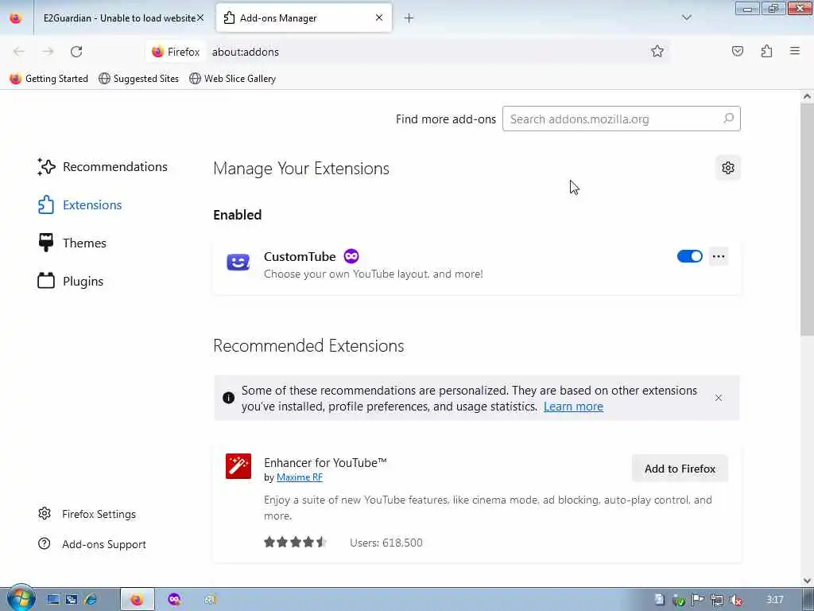Open the Pocket save icon
Image resolution: width=814 pixels, height=611 pixels.
pos(737,51)
